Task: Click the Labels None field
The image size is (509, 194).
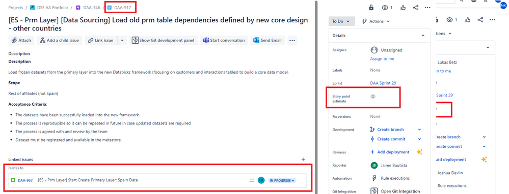Action: 376,70
